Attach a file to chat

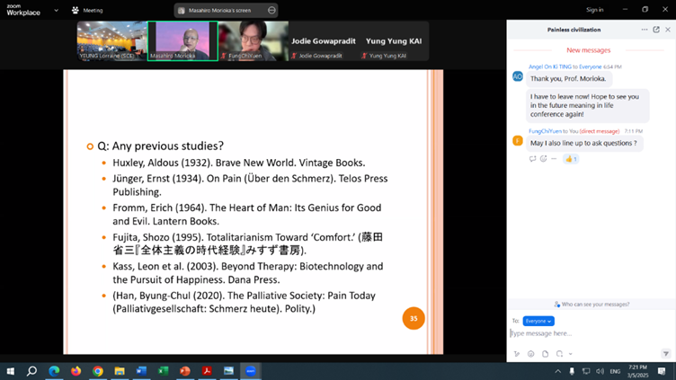[546, 354]
